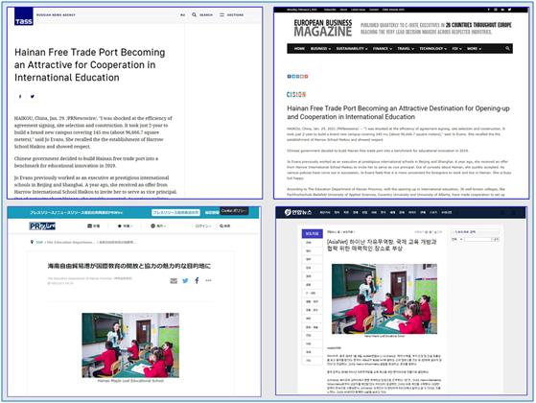Go to Home in magazine navigation
Viewport: 536px width, 403px height.
click(x=299, y=49)
